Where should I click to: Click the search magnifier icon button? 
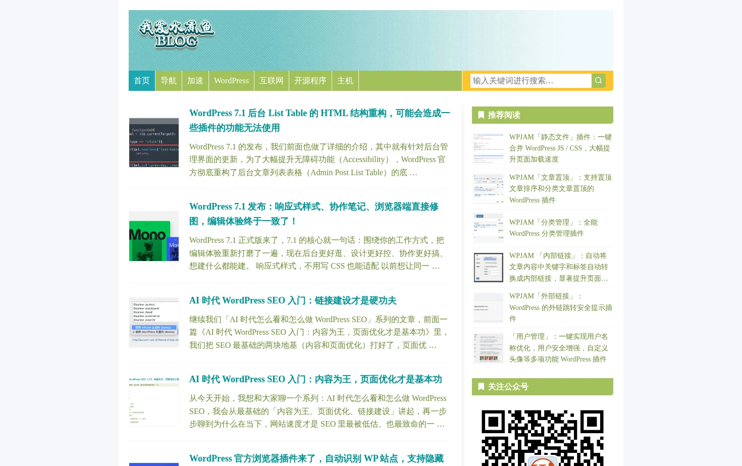coord(598,81)
